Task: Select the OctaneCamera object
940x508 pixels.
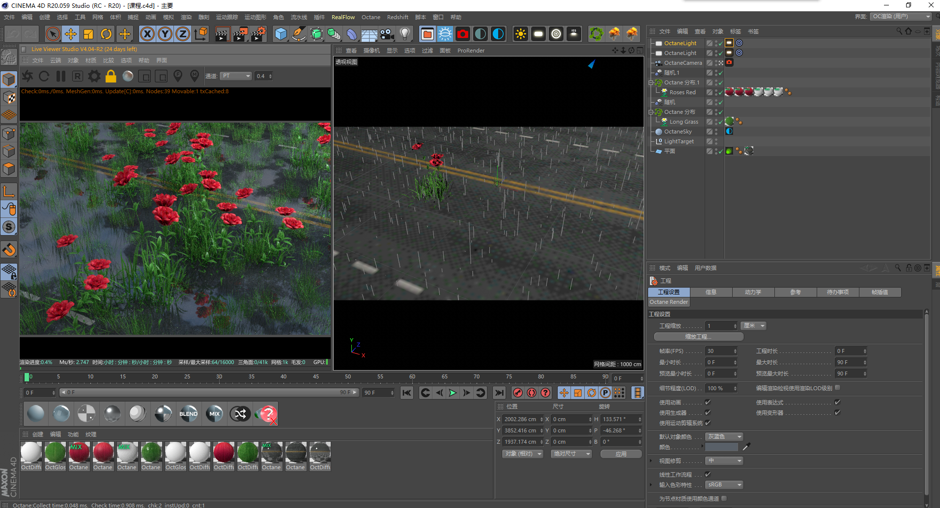Action: (683, 63)
